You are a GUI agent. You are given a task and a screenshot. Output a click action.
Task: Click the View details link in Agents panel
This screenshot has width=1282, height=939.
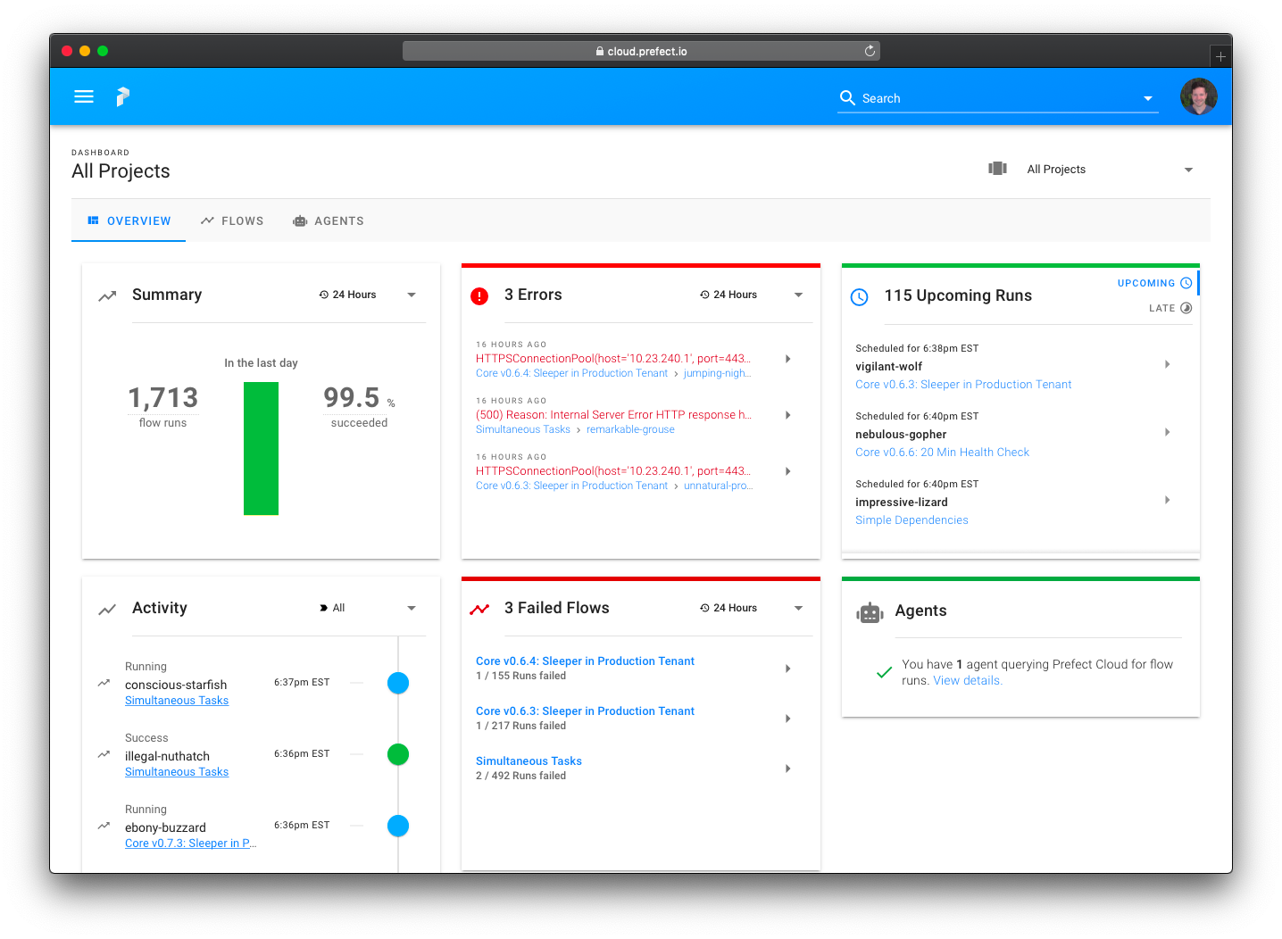[x=966, y=680]
